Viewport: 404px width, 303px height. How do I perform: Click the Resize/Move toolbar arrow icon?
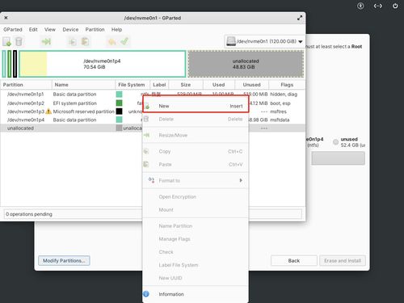(46, 42)
